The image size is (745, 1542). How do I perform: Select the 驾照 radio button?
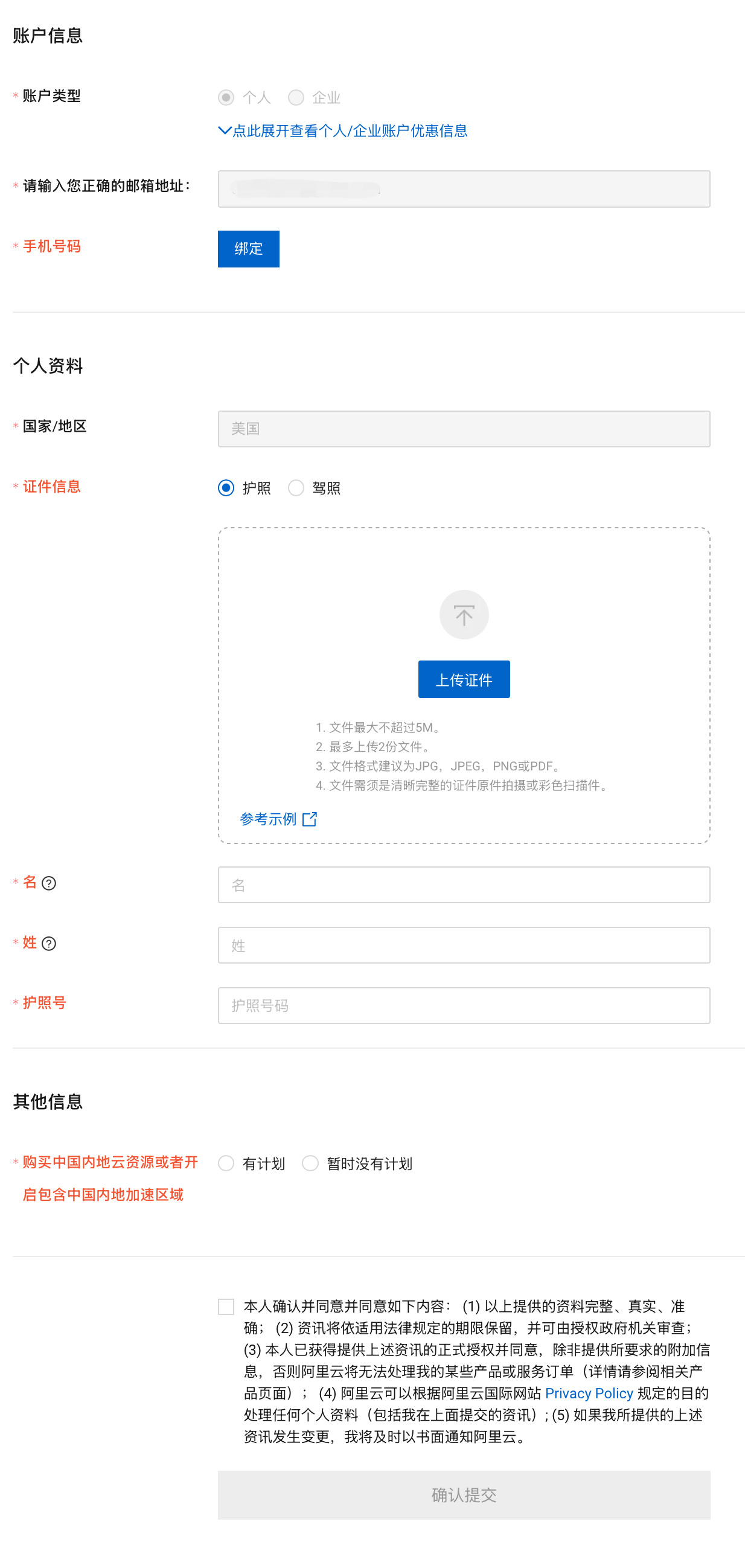click(x=296, y=487)
